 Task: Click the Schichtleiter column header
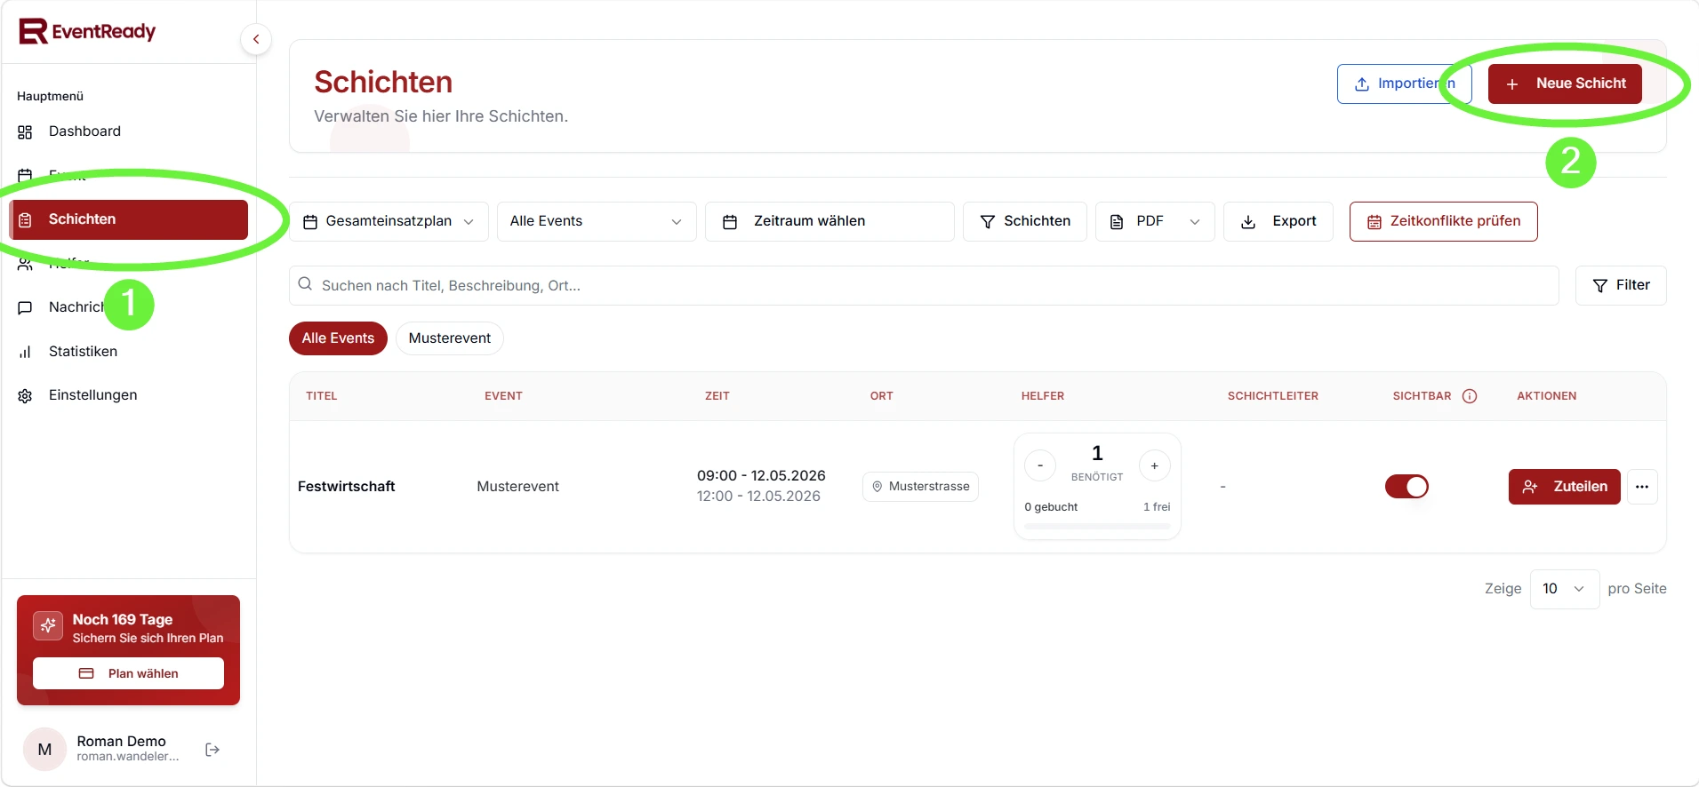coord(1273,396)
